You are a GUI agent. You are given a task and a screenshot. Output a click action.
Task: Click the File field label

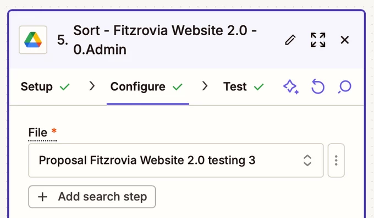pos(38,133)
